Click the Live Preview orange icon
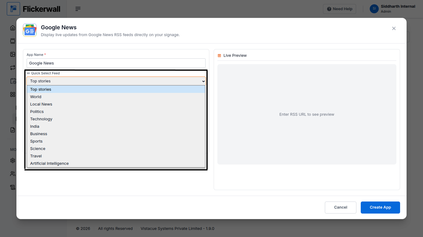This screenshot has height=237, width=423. (219, 56)
